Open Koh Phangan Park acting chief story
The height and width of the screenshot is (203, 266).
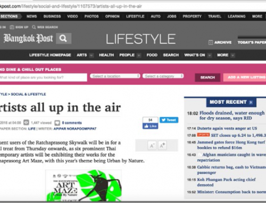(226, 182)
